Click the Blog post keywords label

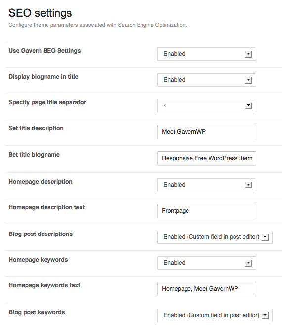pos(37,312)
